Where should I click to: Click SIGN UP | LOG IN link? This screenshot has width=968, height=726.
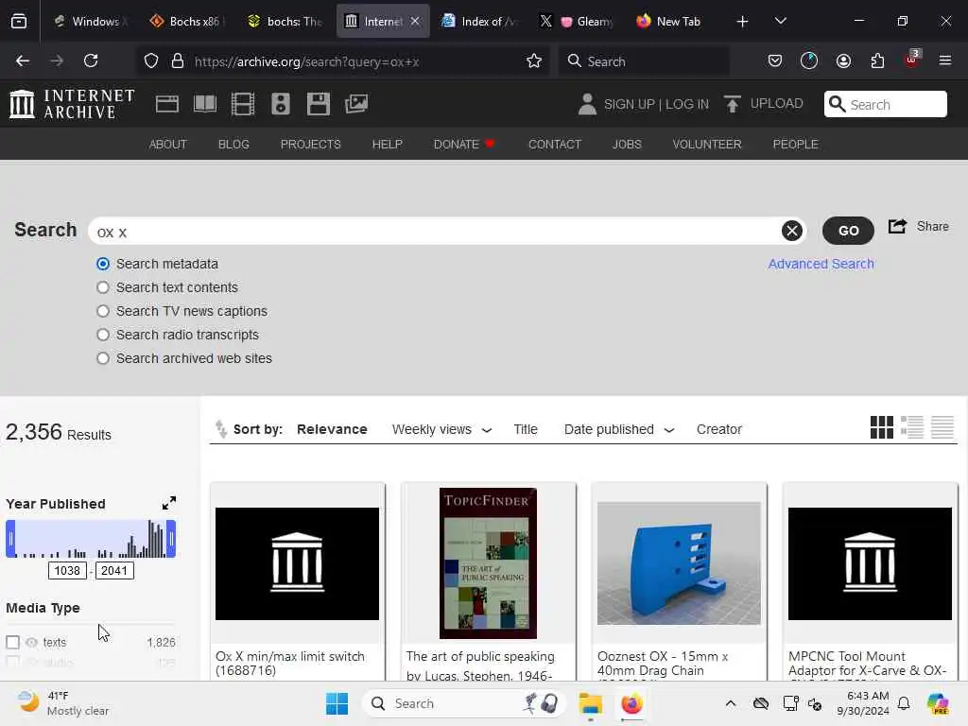click(x=656, y=104)
